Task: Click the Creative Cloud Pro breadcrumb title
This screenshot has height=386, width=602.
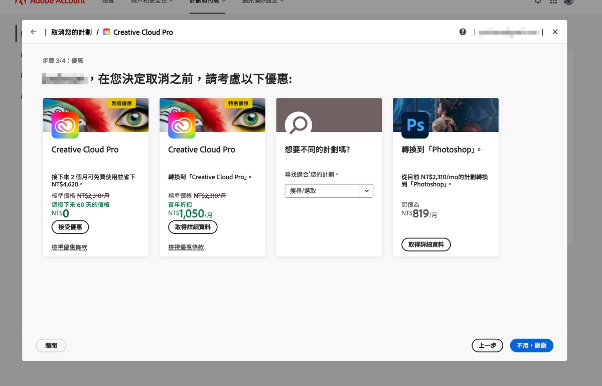Action: [x=143, y=32]
